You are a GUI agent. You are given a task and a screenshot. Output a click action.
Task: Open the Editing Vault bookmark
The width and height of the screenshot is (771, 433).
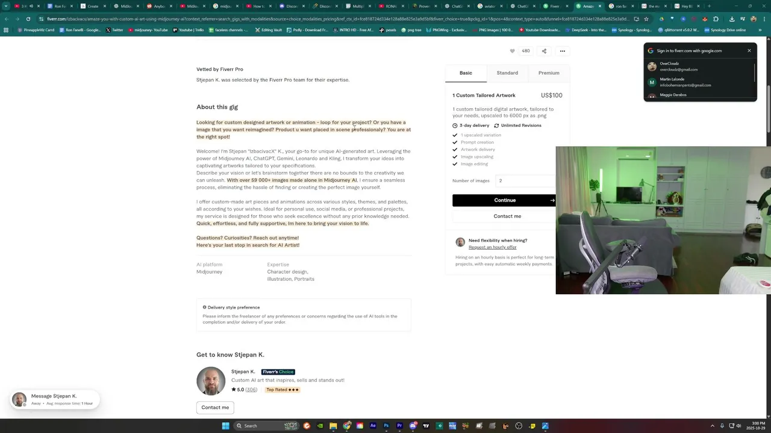[x=269, y=30]
